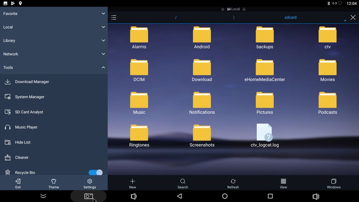Tap the Android screenshot capture button

coord(88,196)
